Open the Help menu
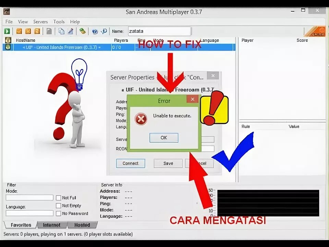The image size is (329, 247). (x=75, y=22)
